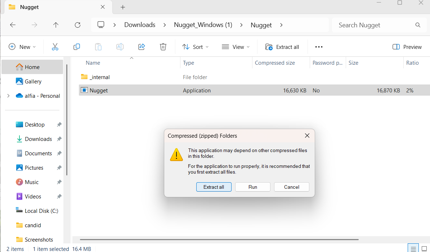Image resolution: width=430 pixels, height=252 pixels.
Task: Close the Nugget tab
Action: 103,7
